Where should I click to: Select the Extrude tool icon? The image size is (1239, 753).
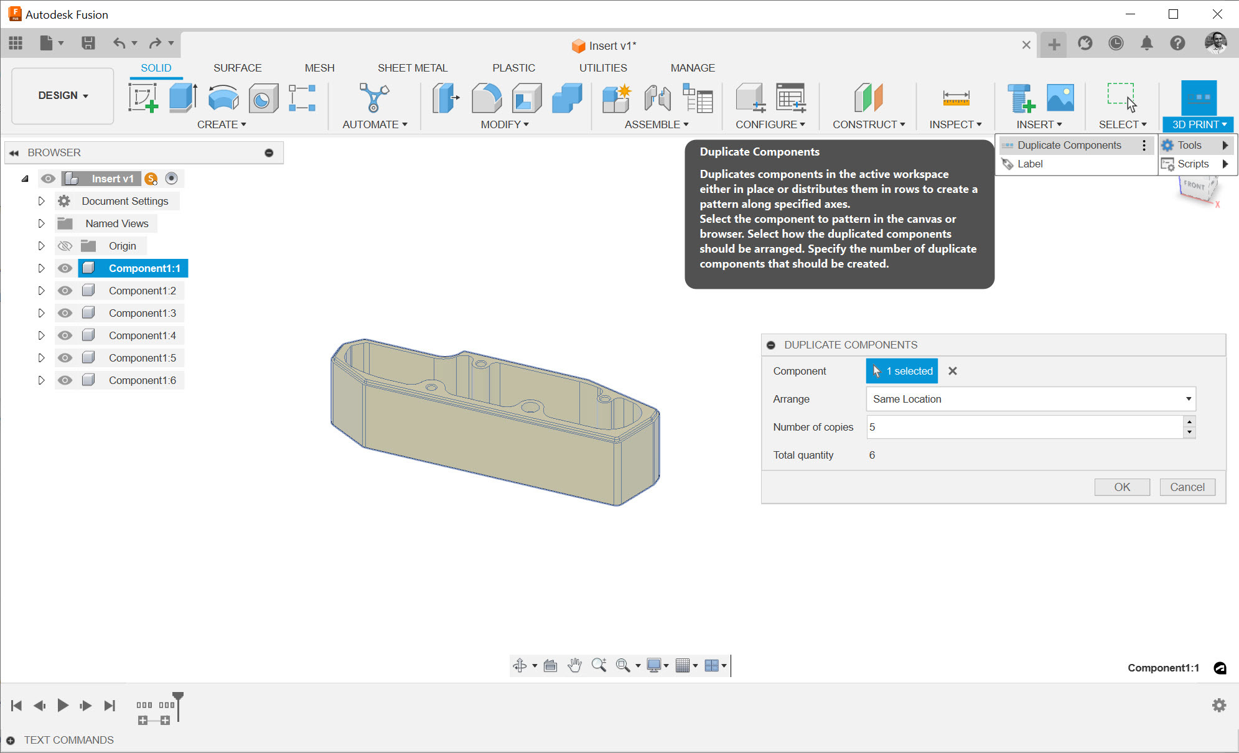coord(183,98)
